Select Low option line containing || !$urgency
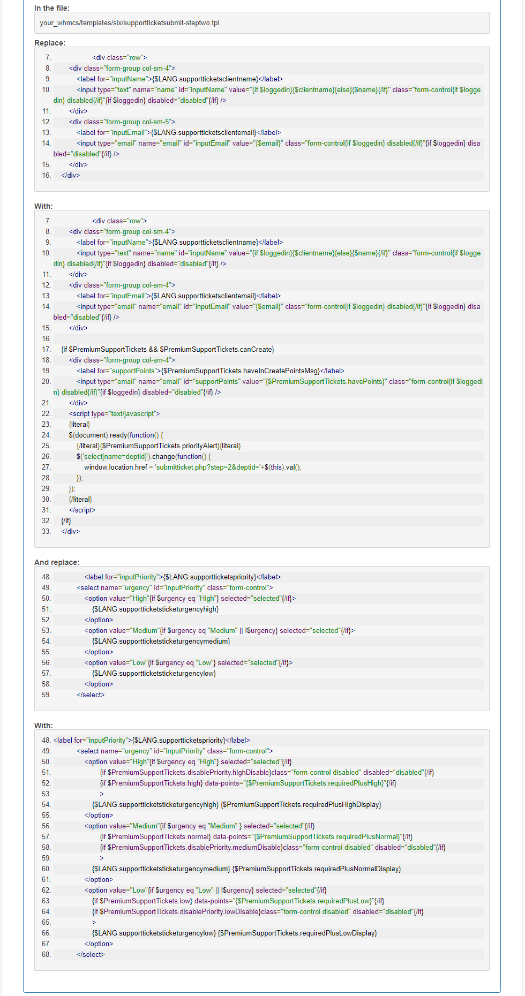Viewport: 525px width, 996px height. pyautogui.click(x=206, y=890)
